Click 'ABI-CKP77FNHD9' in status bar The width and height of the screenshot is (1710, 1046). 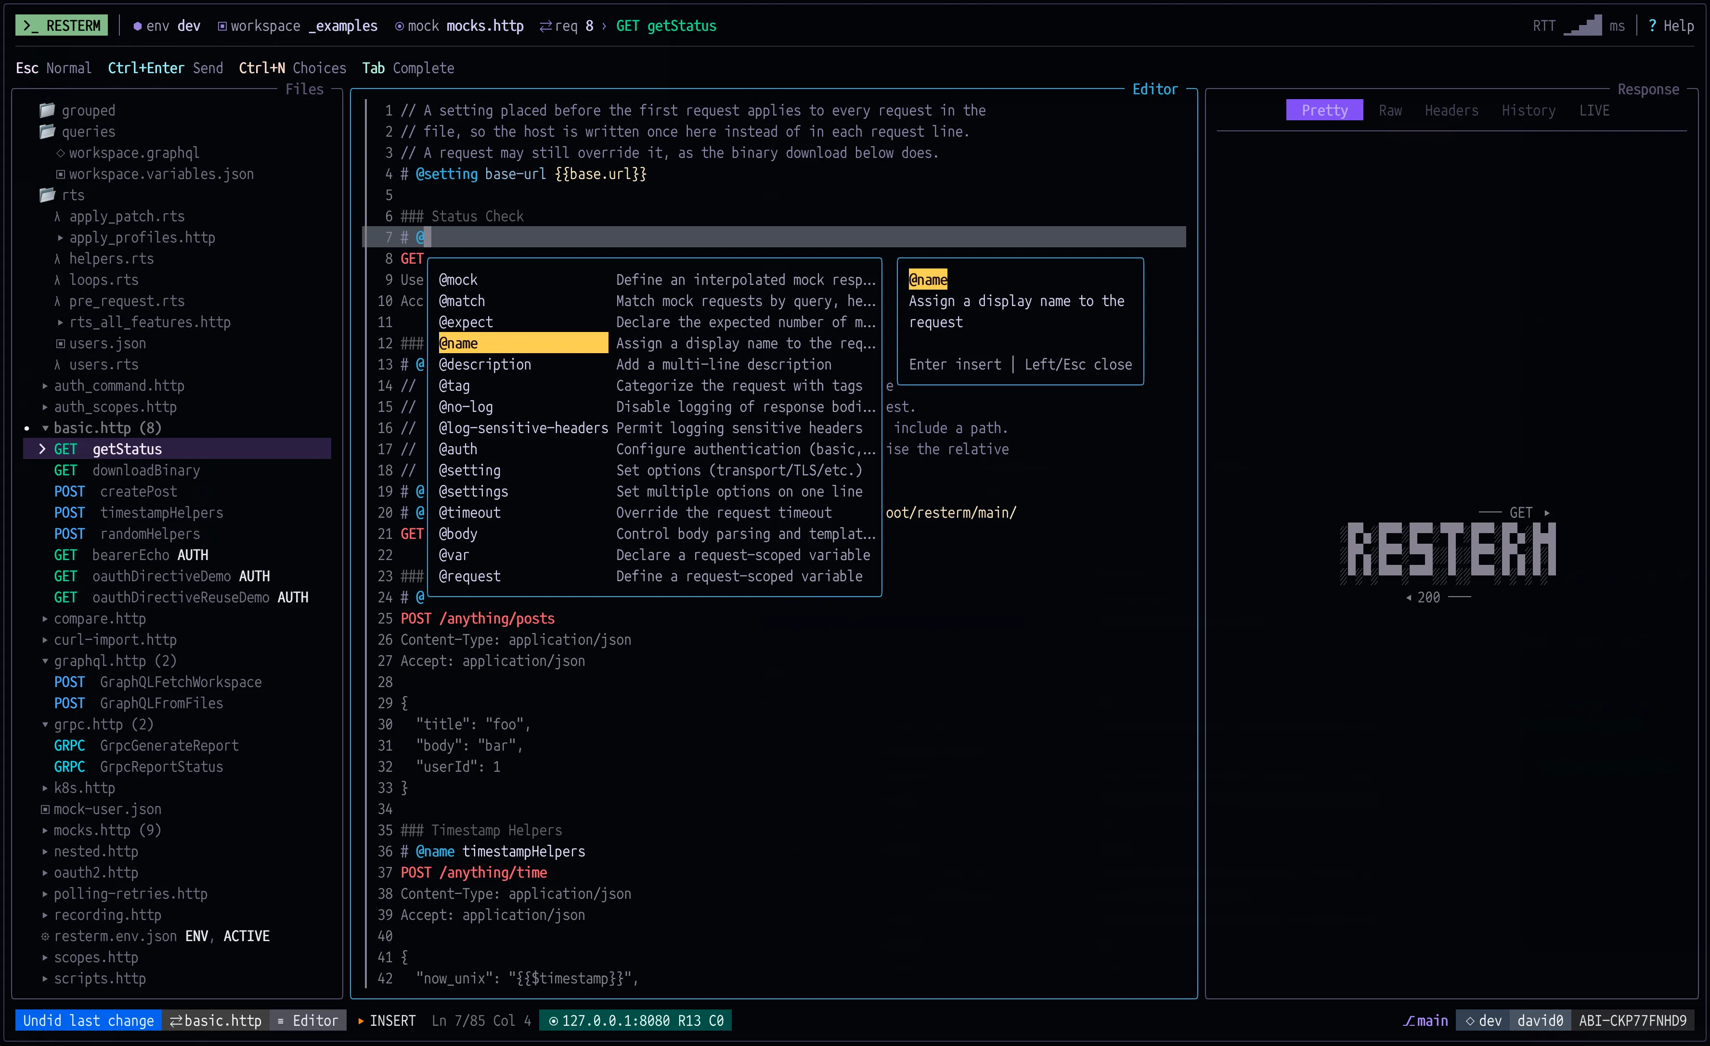coord(1632,1020)
